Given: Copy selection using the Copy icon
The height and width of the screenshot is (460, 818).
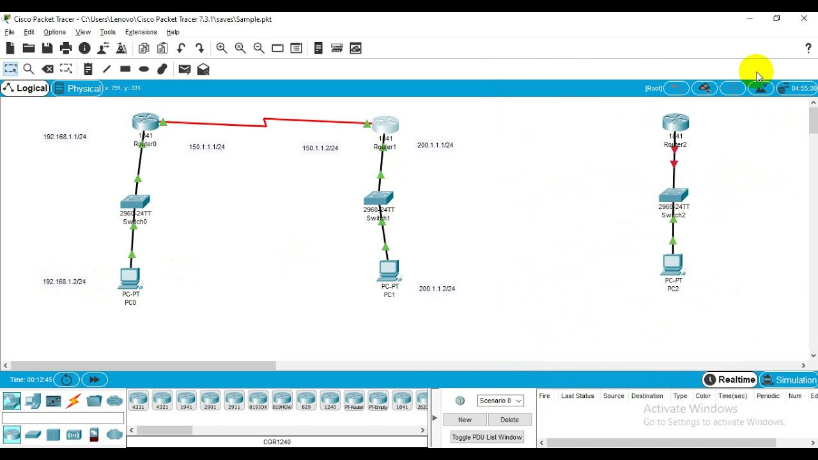Looking at the screenshot, I should 144,49.
